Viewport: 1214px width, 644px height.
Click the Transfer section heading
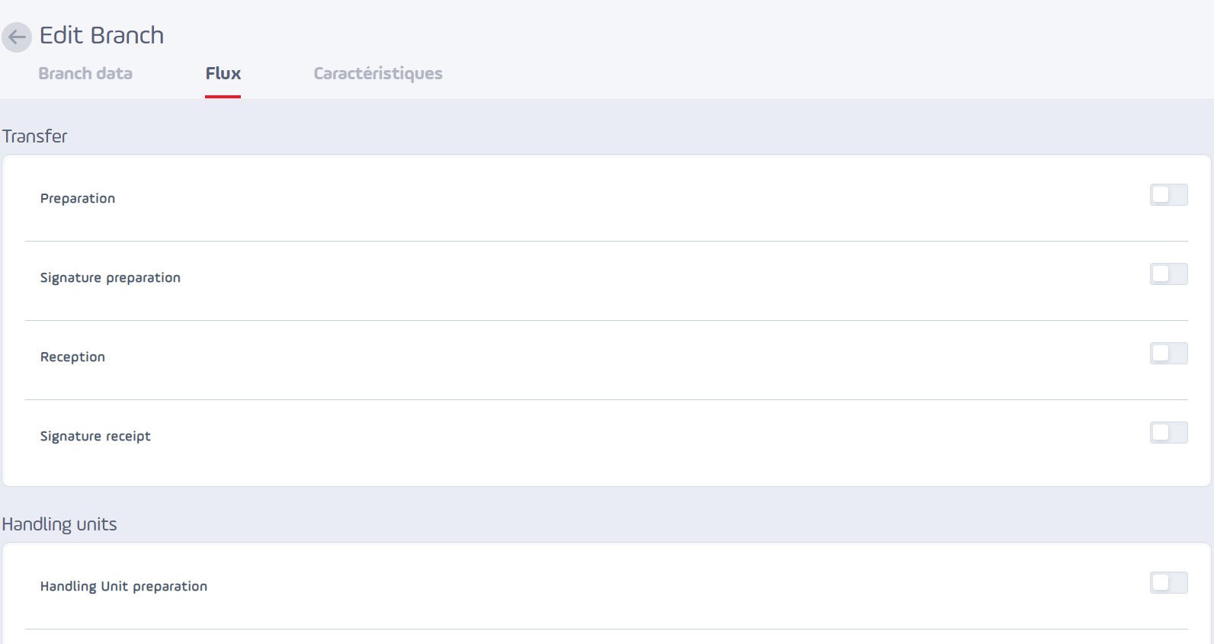(34, 136)
